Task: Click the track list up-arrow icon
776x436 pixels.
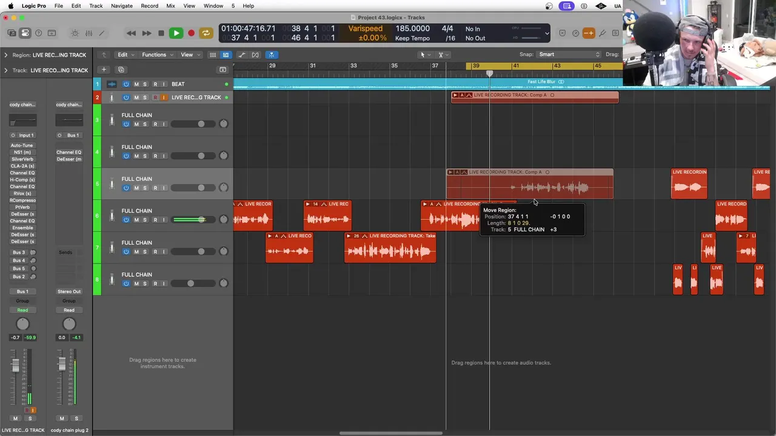Action: pyautogui.click(x=104, y=54)
